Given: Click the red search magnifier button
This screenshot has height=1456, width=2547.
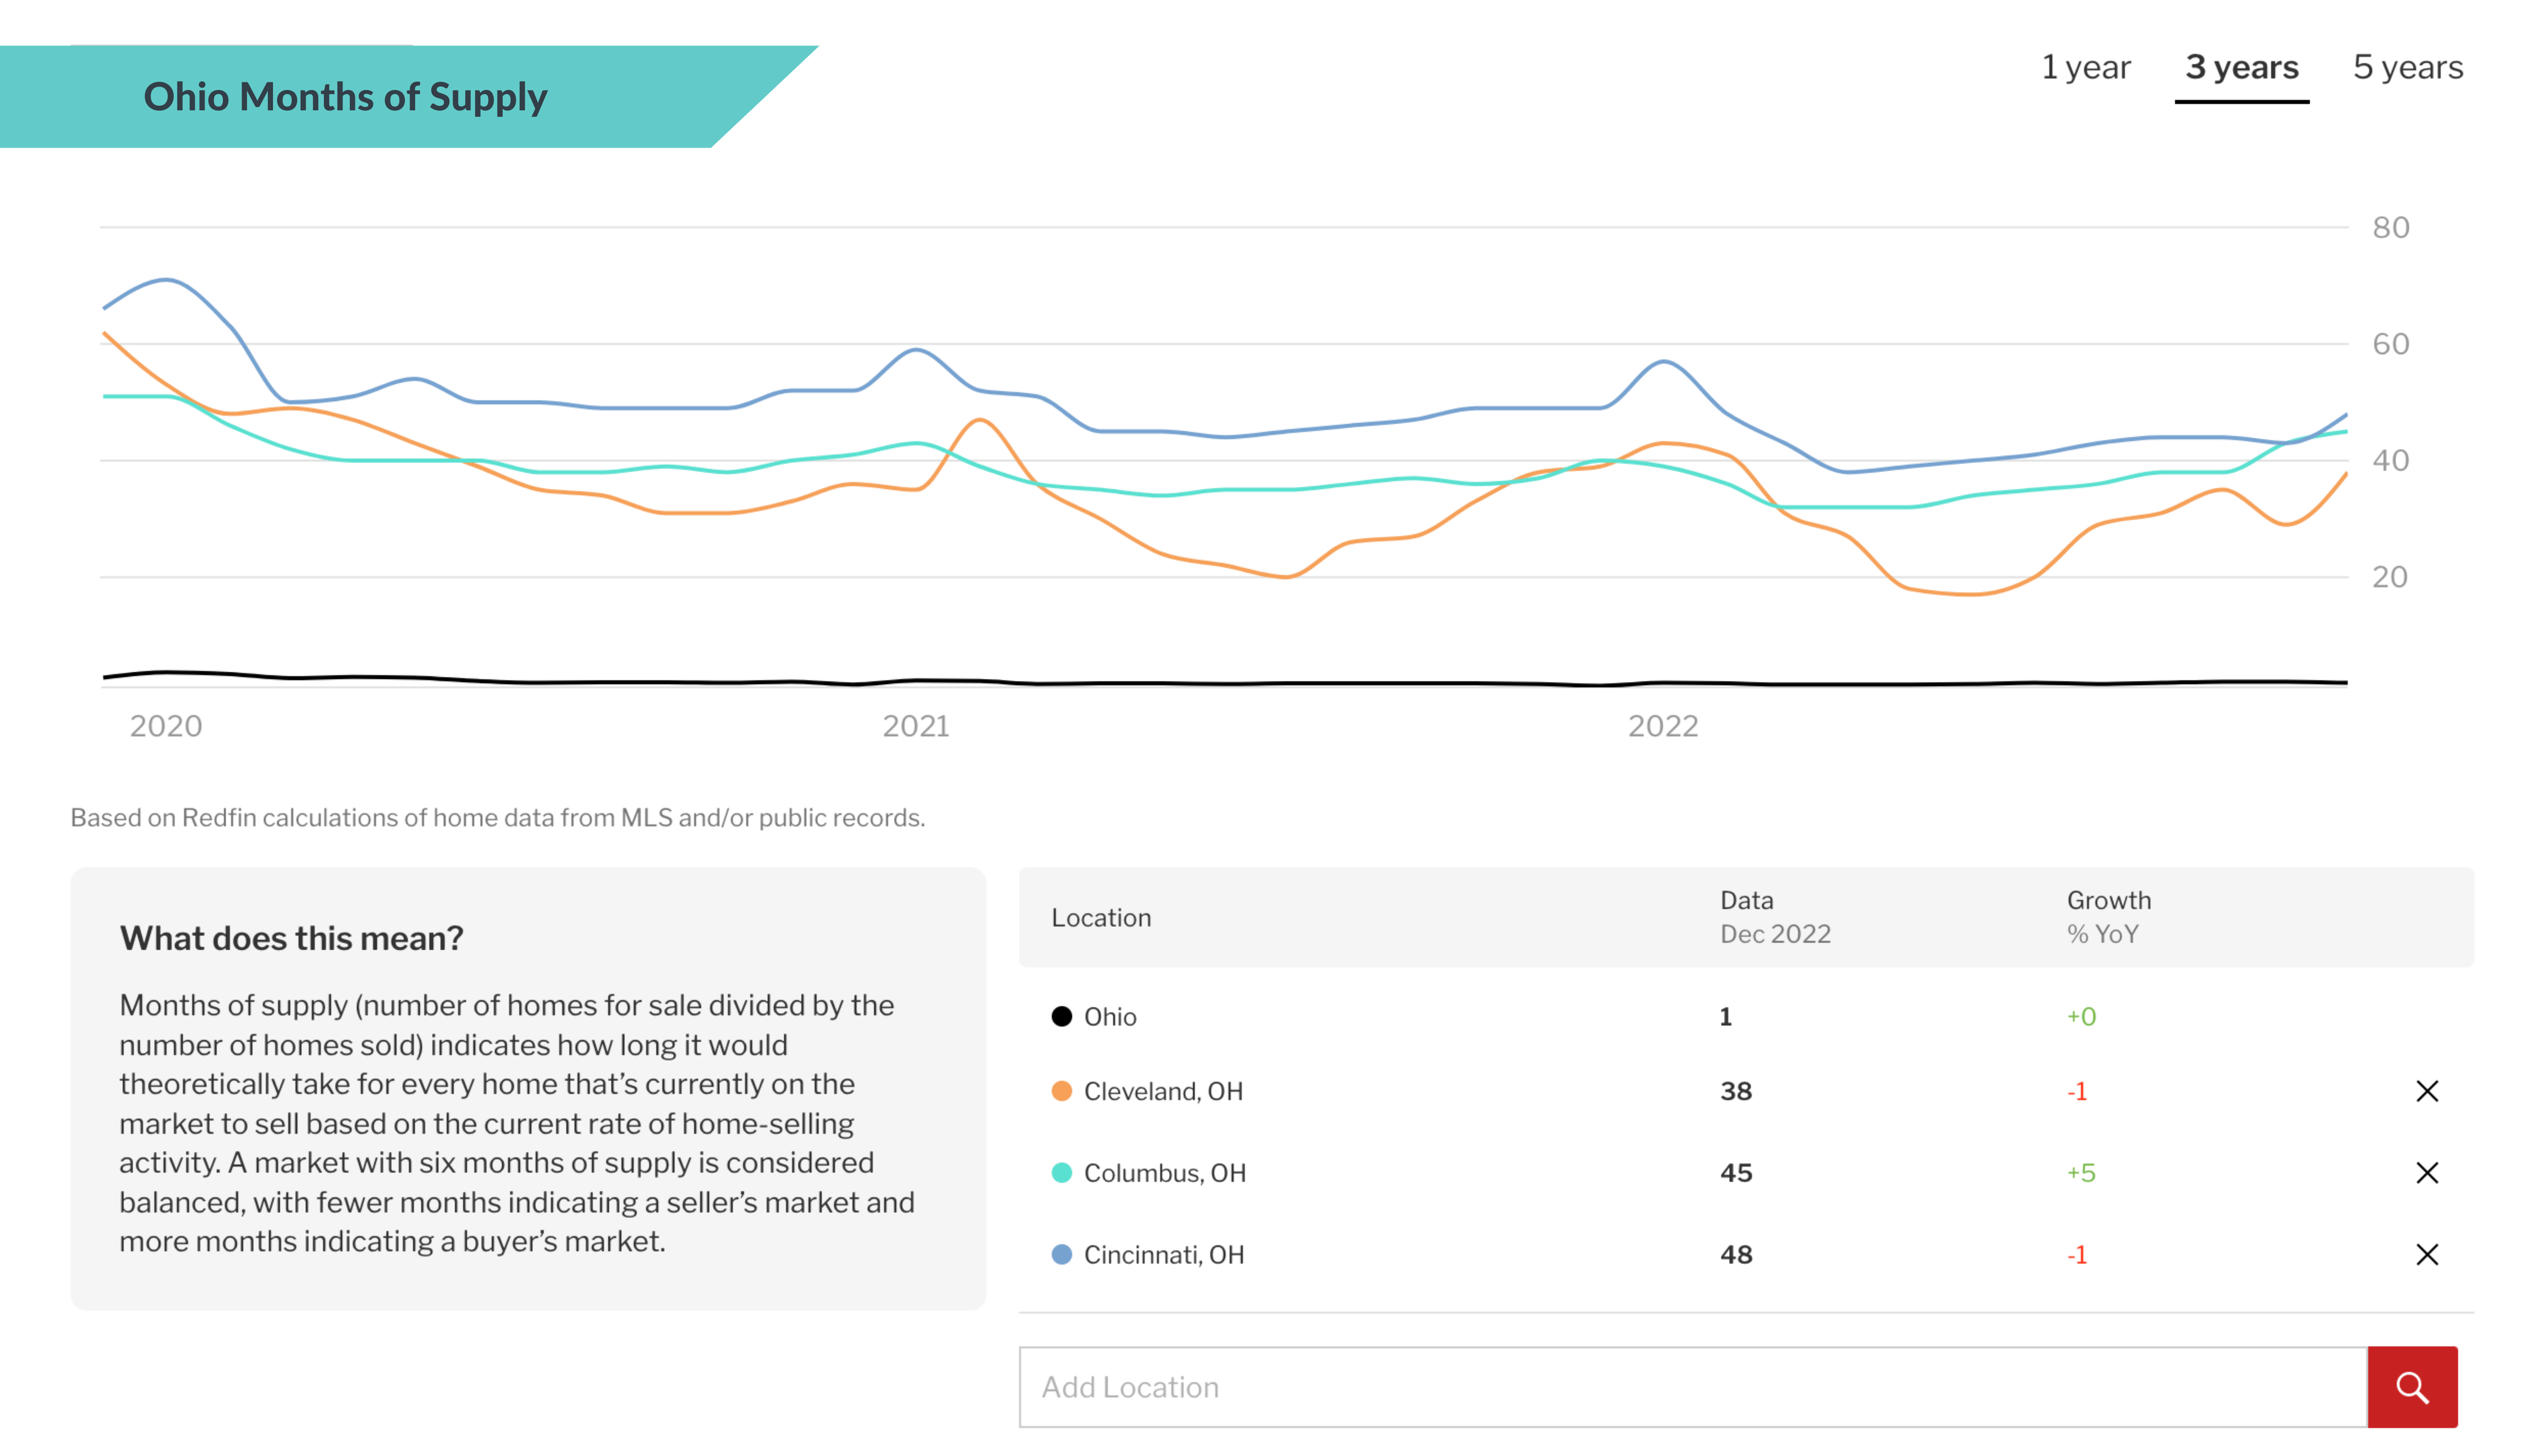Looking at the screenshot, I should point(2411,1386).
